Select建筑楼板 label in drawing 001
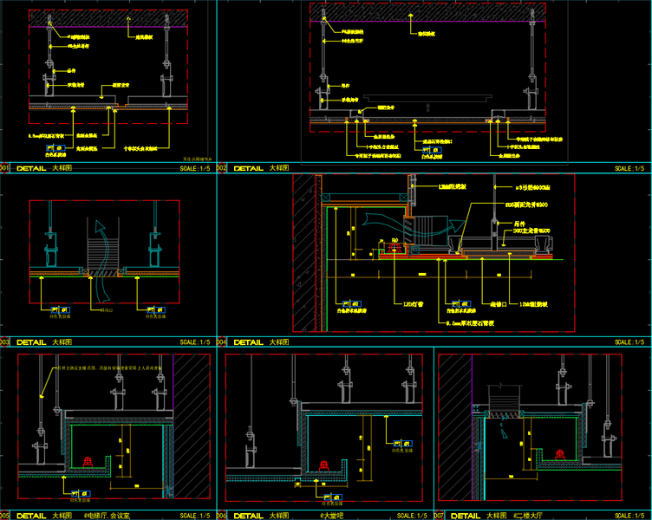The height and width of the screenshot is (520, 652). pyautogui.click(x=144, y=37)
